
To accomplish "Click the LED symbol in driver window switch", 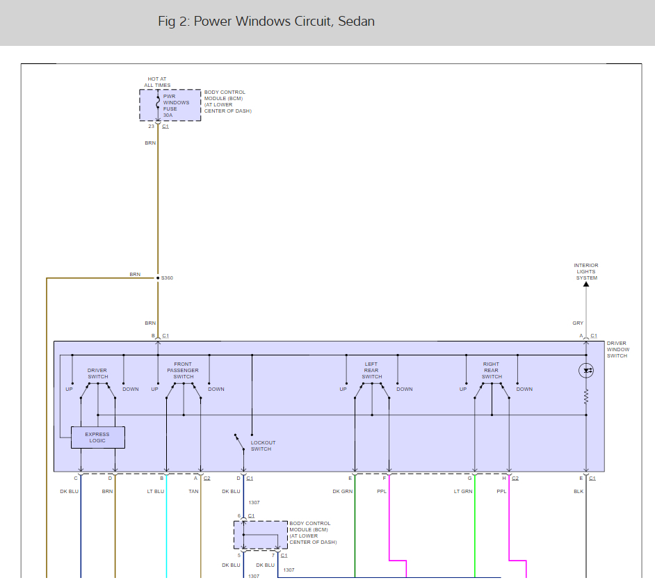I will pyautogui.click(x=586, y=371).
